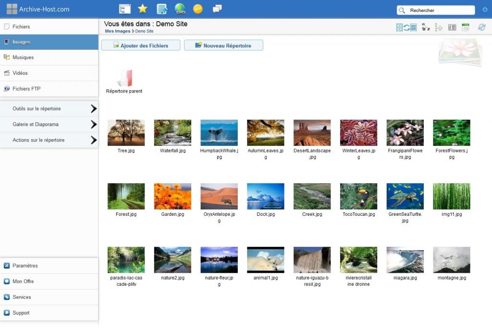Image resolution: width=492 pixels, height=328 pixels.
Task: Click the gold NEW badge icon
Action: pos(197,9)
